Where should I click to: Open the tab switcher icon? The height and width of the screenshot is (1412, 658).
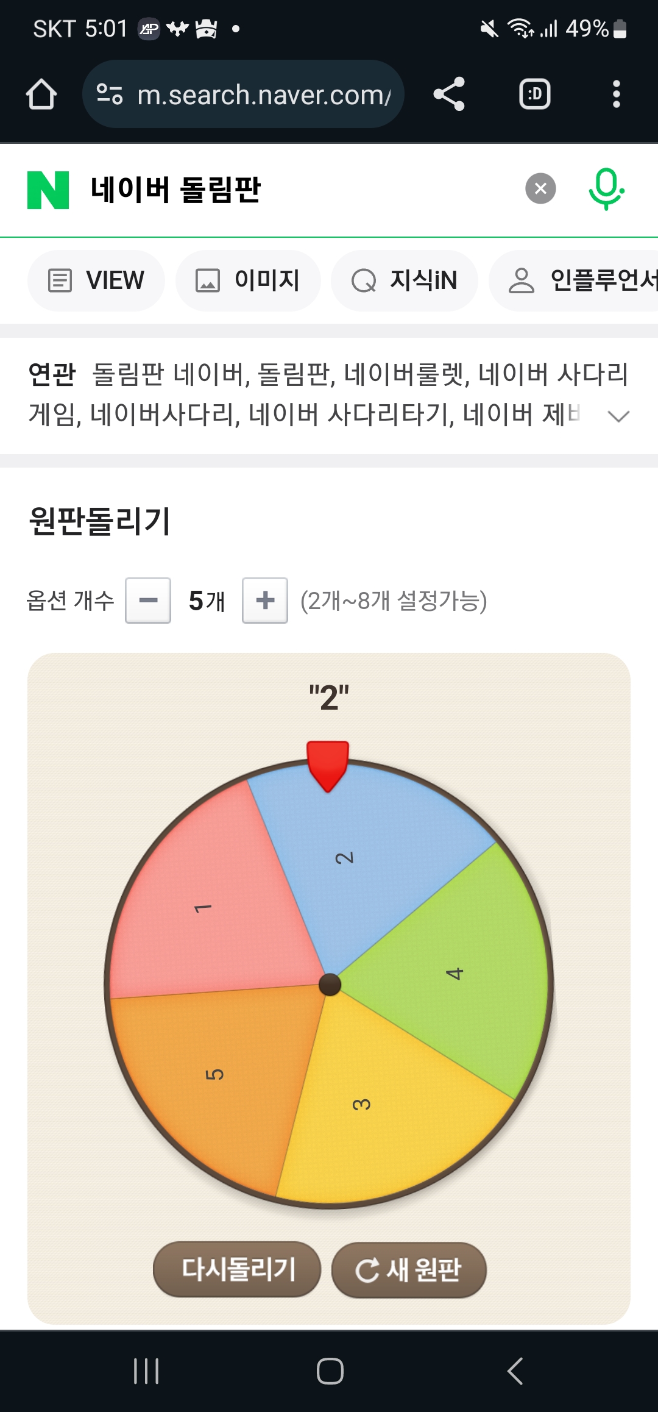pos(535,94)
